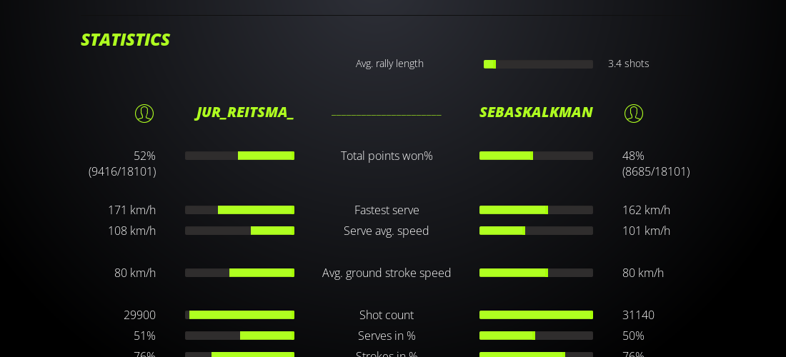Image resolution: width=786 pixels, height=357 pixels.
Task: Click the Total points won% label
Action: [387, 156]
